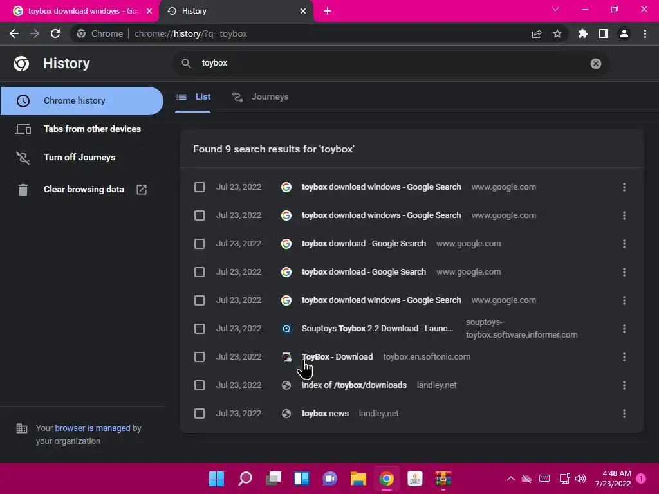The image size is (659, 494).
Task: Open actions menu for first toybox download entry
Action: pyautogui.click(x=624, y=244)
